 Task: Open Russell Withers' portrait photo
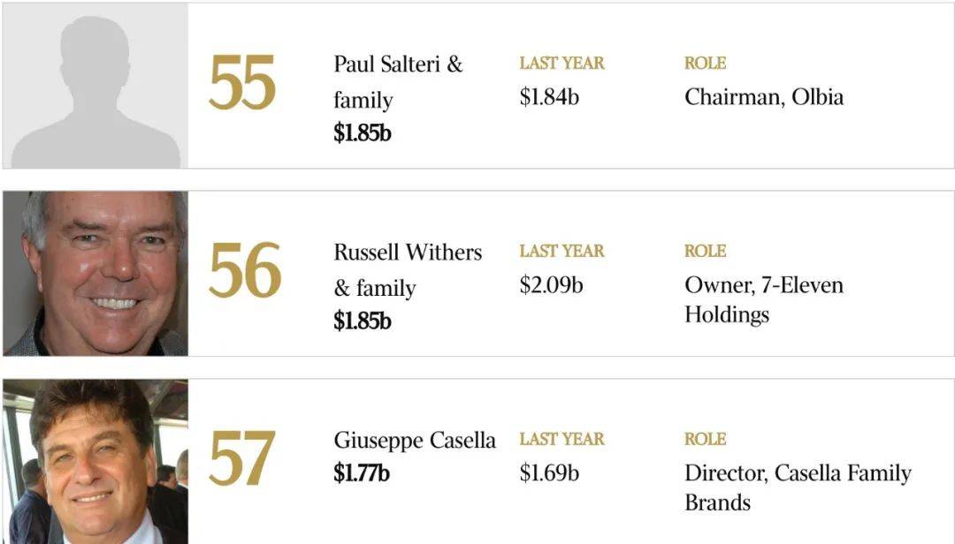coord(95,274)
